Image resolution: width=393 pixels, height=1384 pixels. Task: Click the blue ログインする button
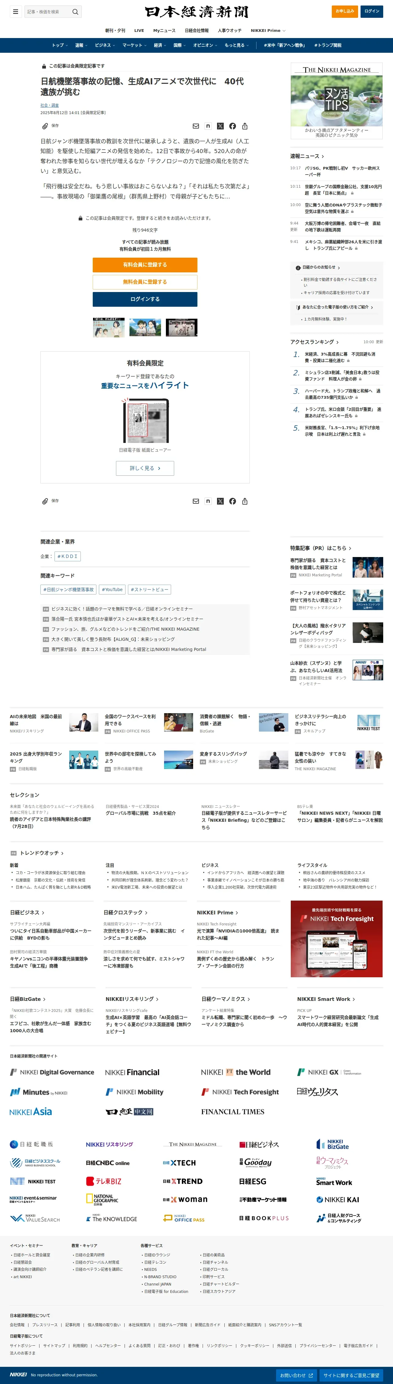[145, 299]
